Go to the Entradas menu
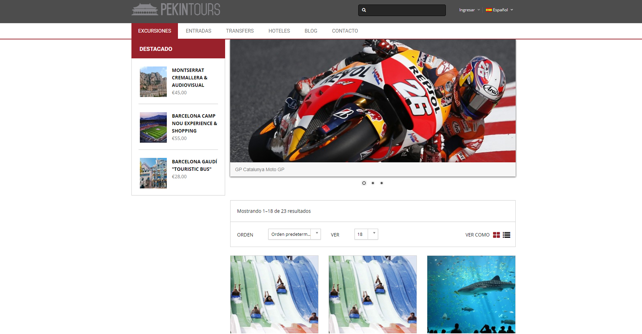The height and width of the screenshot is (334, 642). pyautogui.click(x=198, y=31)
